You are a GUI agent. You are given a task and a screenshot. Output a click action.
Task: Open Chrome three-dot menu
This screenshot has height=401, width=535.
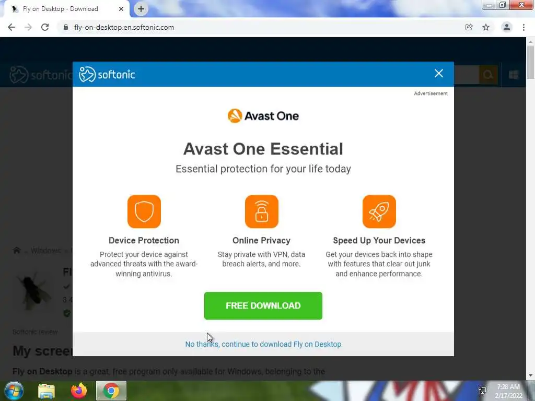524,27
